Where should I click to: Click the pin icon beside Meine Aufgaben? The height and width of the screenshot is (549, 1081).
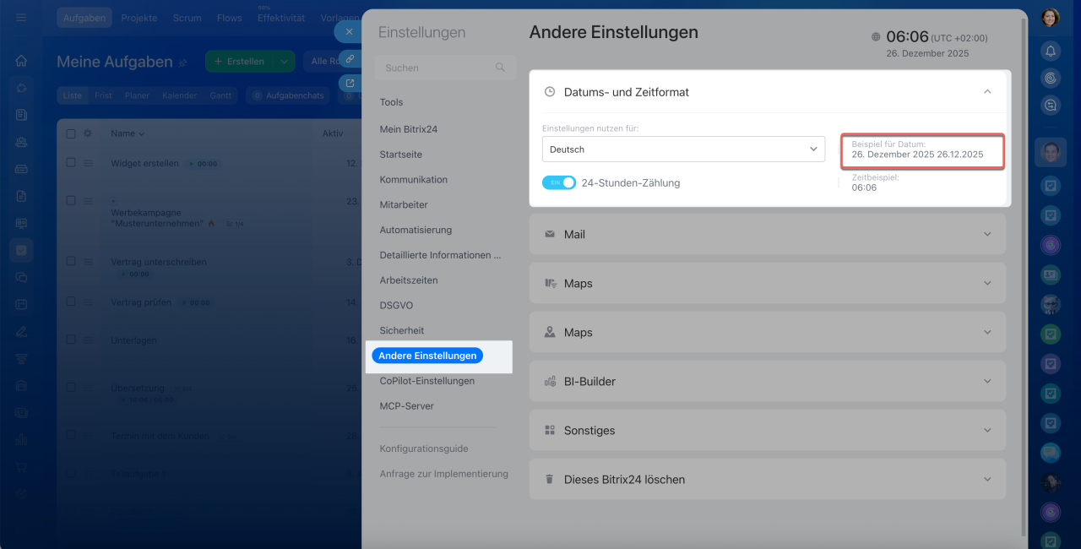tap(182, 63)
